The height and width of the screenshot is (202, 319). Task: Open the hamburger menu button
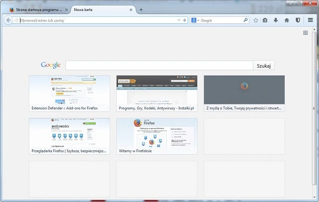click(x=310, y=20)
